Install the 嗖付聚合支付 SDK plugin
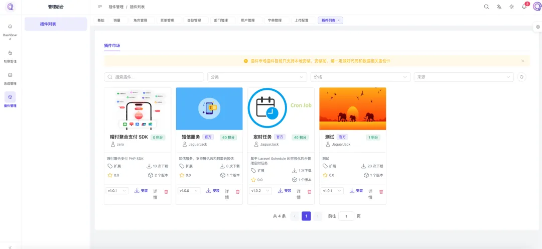Screen dimensions: 542x249 coord(141,191)
